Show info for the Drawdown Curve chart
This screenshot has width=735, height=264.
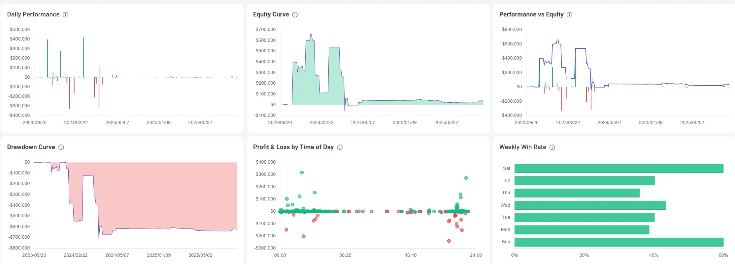[61, 147]
